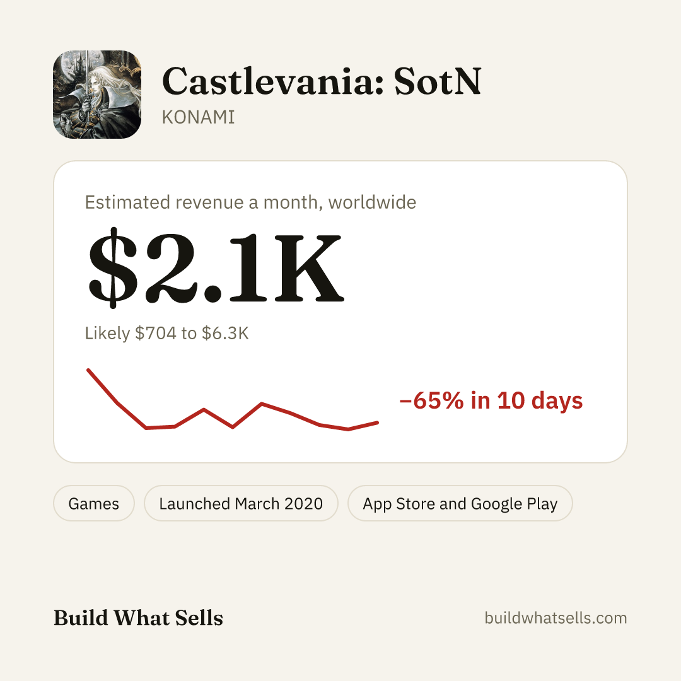Click the large $2.1K revenue figure

[x=216, y=267]
